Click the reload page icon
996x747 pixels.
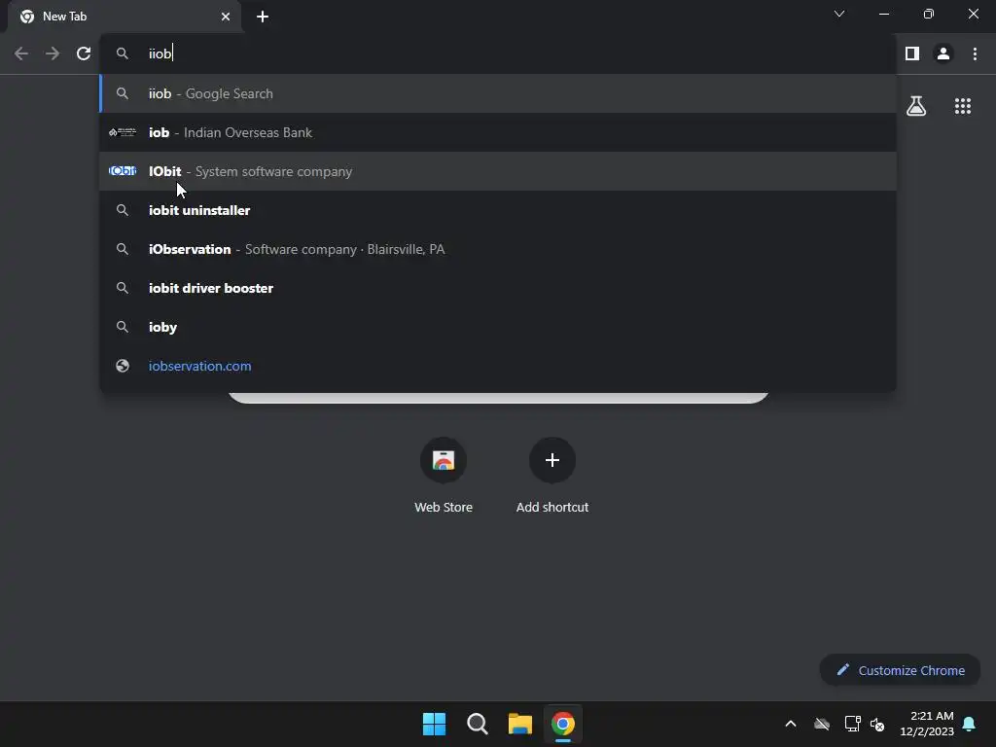(84, 53)
